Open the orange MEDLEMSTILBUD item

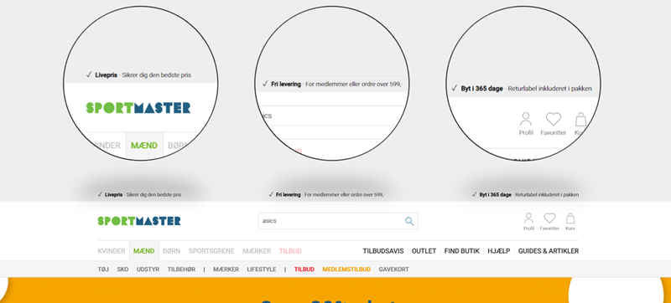(346, 270)
